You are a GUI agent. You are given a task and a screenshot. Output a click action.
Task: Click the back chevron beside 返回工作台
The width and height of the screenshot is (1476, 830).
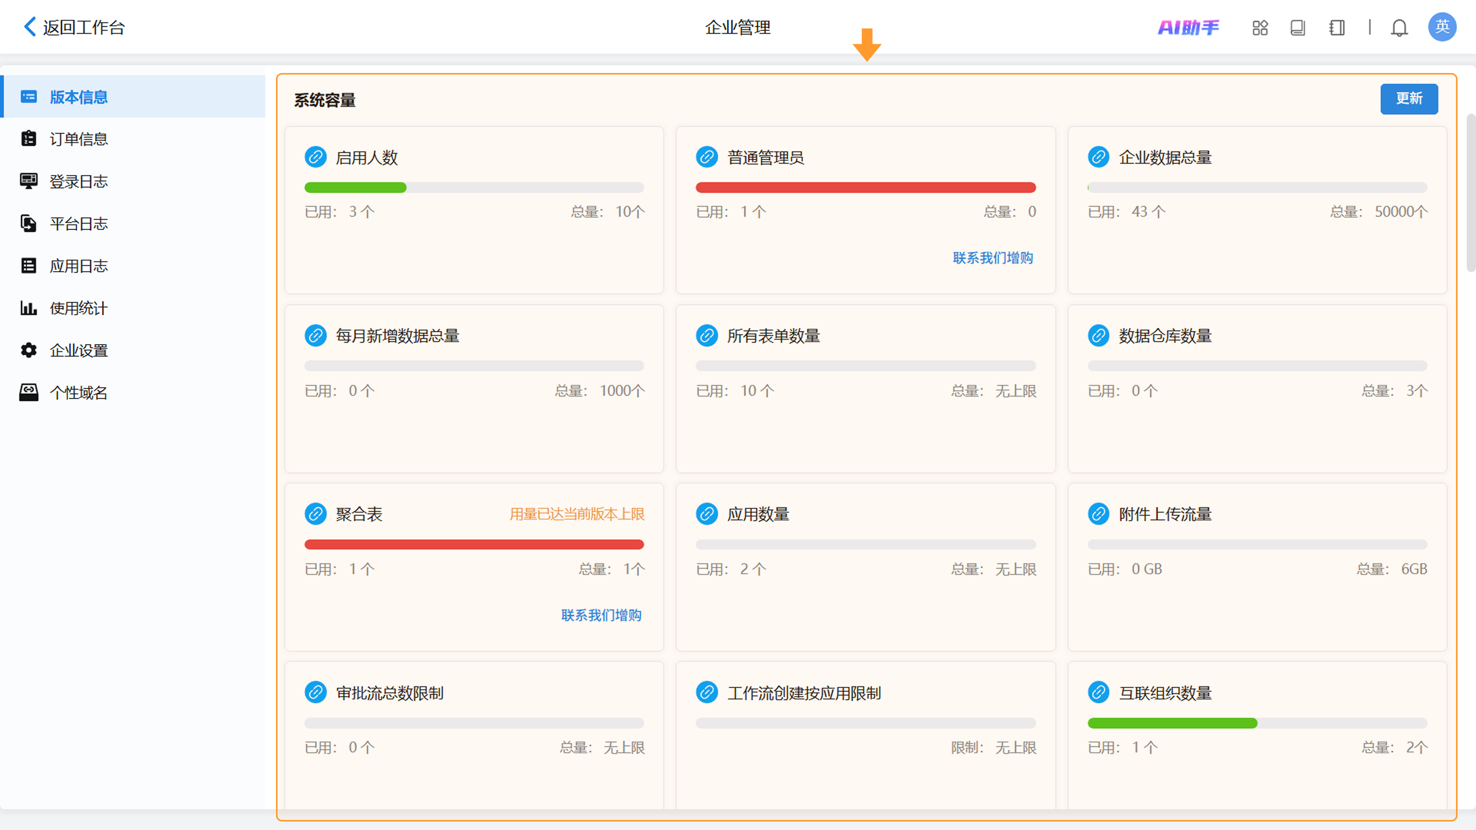click(x=30, y=27)
